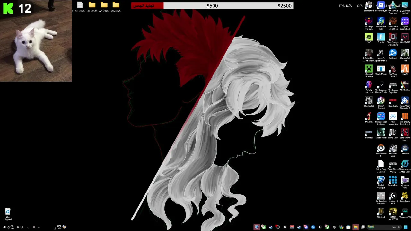Click the donation goal progress bar
The width and height of the screenshot is (411, 231).
(212, 5)
